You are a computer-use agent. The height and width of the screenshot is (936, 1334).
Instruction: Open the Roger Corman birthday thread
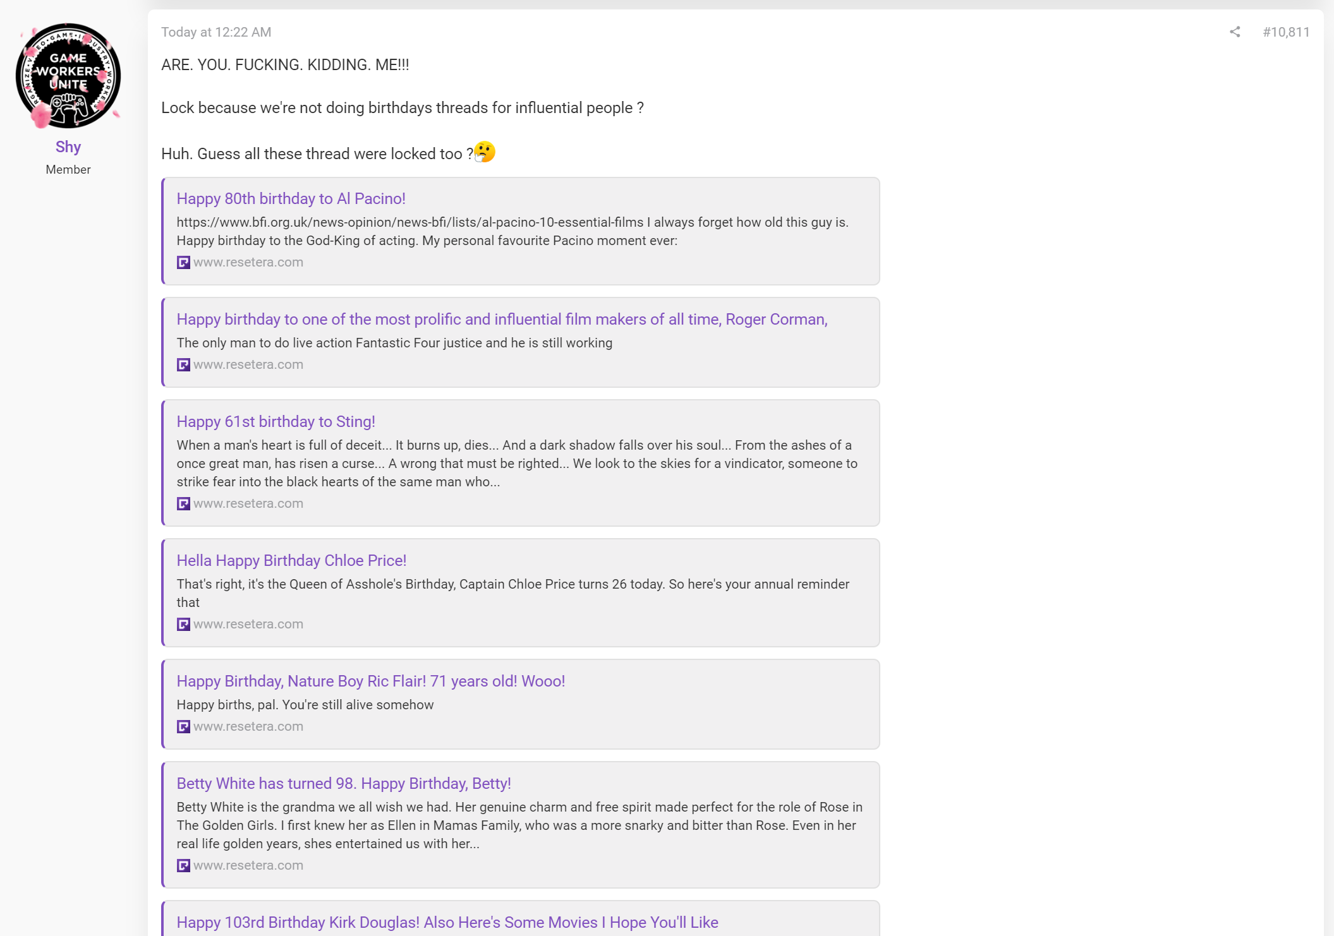click(502, 319)
